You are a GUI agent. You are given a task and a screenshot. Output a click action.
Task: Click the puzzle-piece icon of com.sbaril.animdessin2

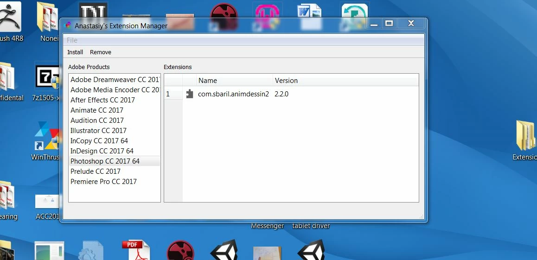coord(189,94)
